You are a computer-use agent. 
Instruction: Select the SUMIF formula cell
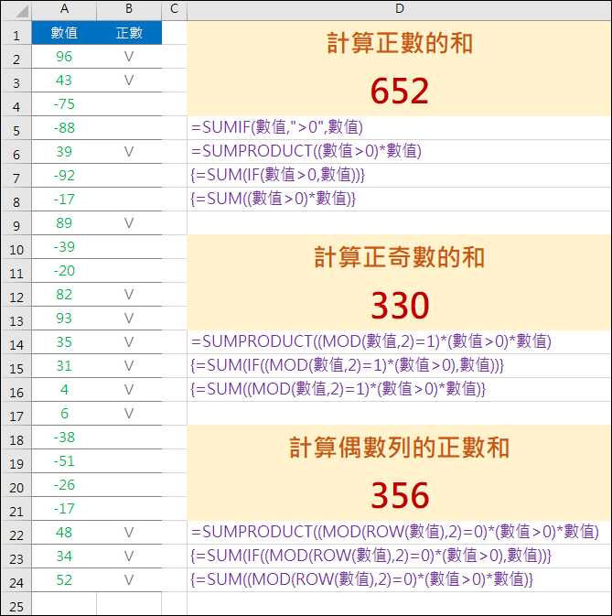399,127
